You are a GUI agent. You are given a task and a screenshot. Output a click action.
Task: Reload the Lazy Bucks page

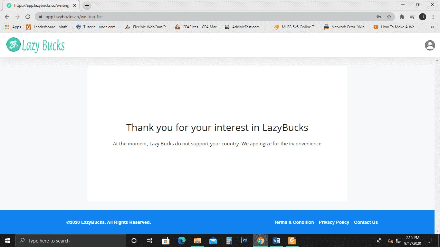pos(28,17)
